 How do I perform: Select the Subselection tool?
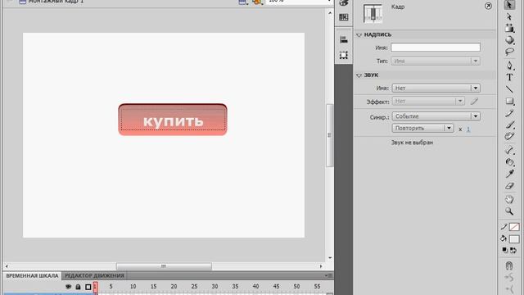(x=509, y=16)
